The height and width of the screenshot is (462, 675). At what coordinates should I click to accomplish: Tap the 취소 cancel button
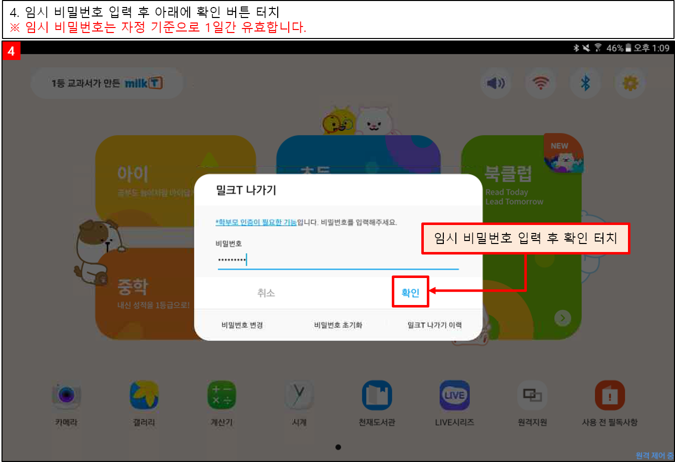click(x=266, y=293)
